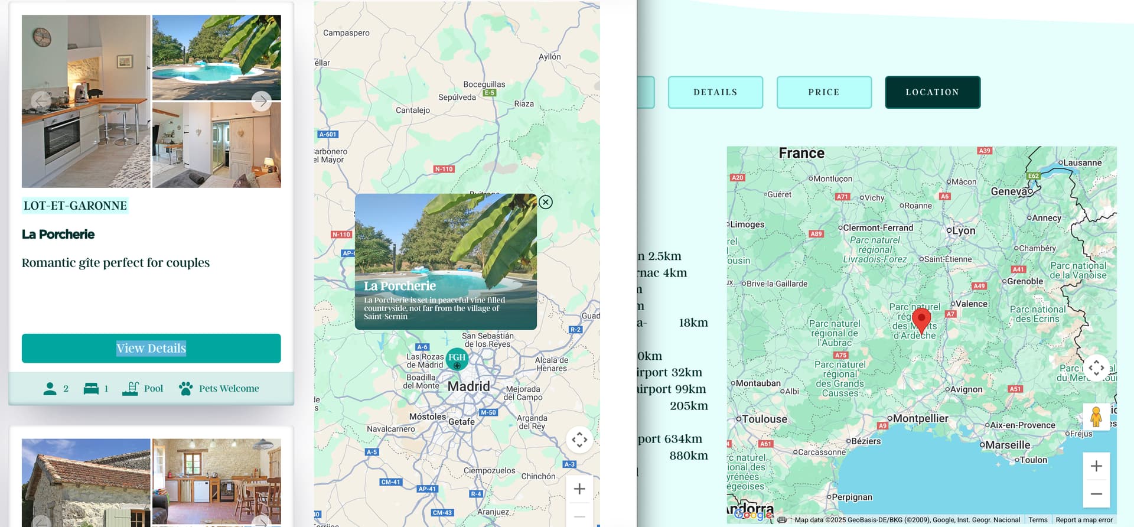1134x527 pixels.
Task: Click the stone cottage exterior photo on the second card
Action: (86, 482)
